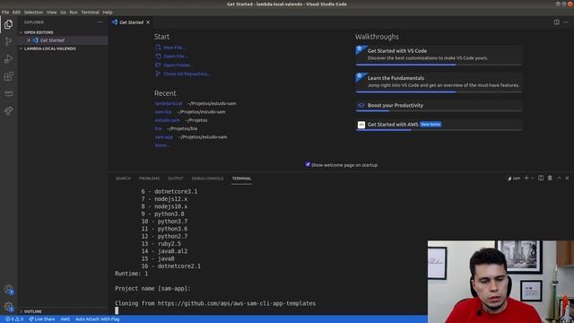
Task: Open recent project sam-app
Action: coord(163,137)
